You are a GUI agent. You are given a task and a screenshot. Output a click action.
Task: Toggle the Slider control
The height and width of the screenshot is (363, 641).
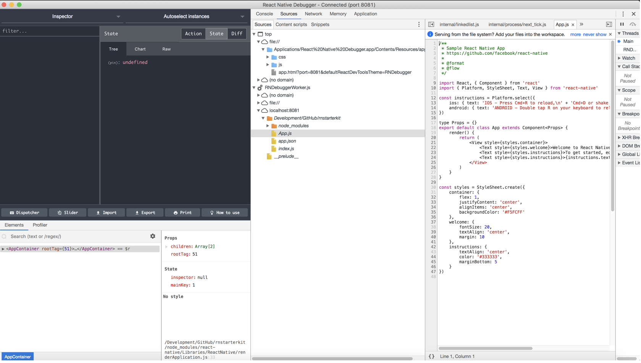pyautogui.click(x=68, y=212)
